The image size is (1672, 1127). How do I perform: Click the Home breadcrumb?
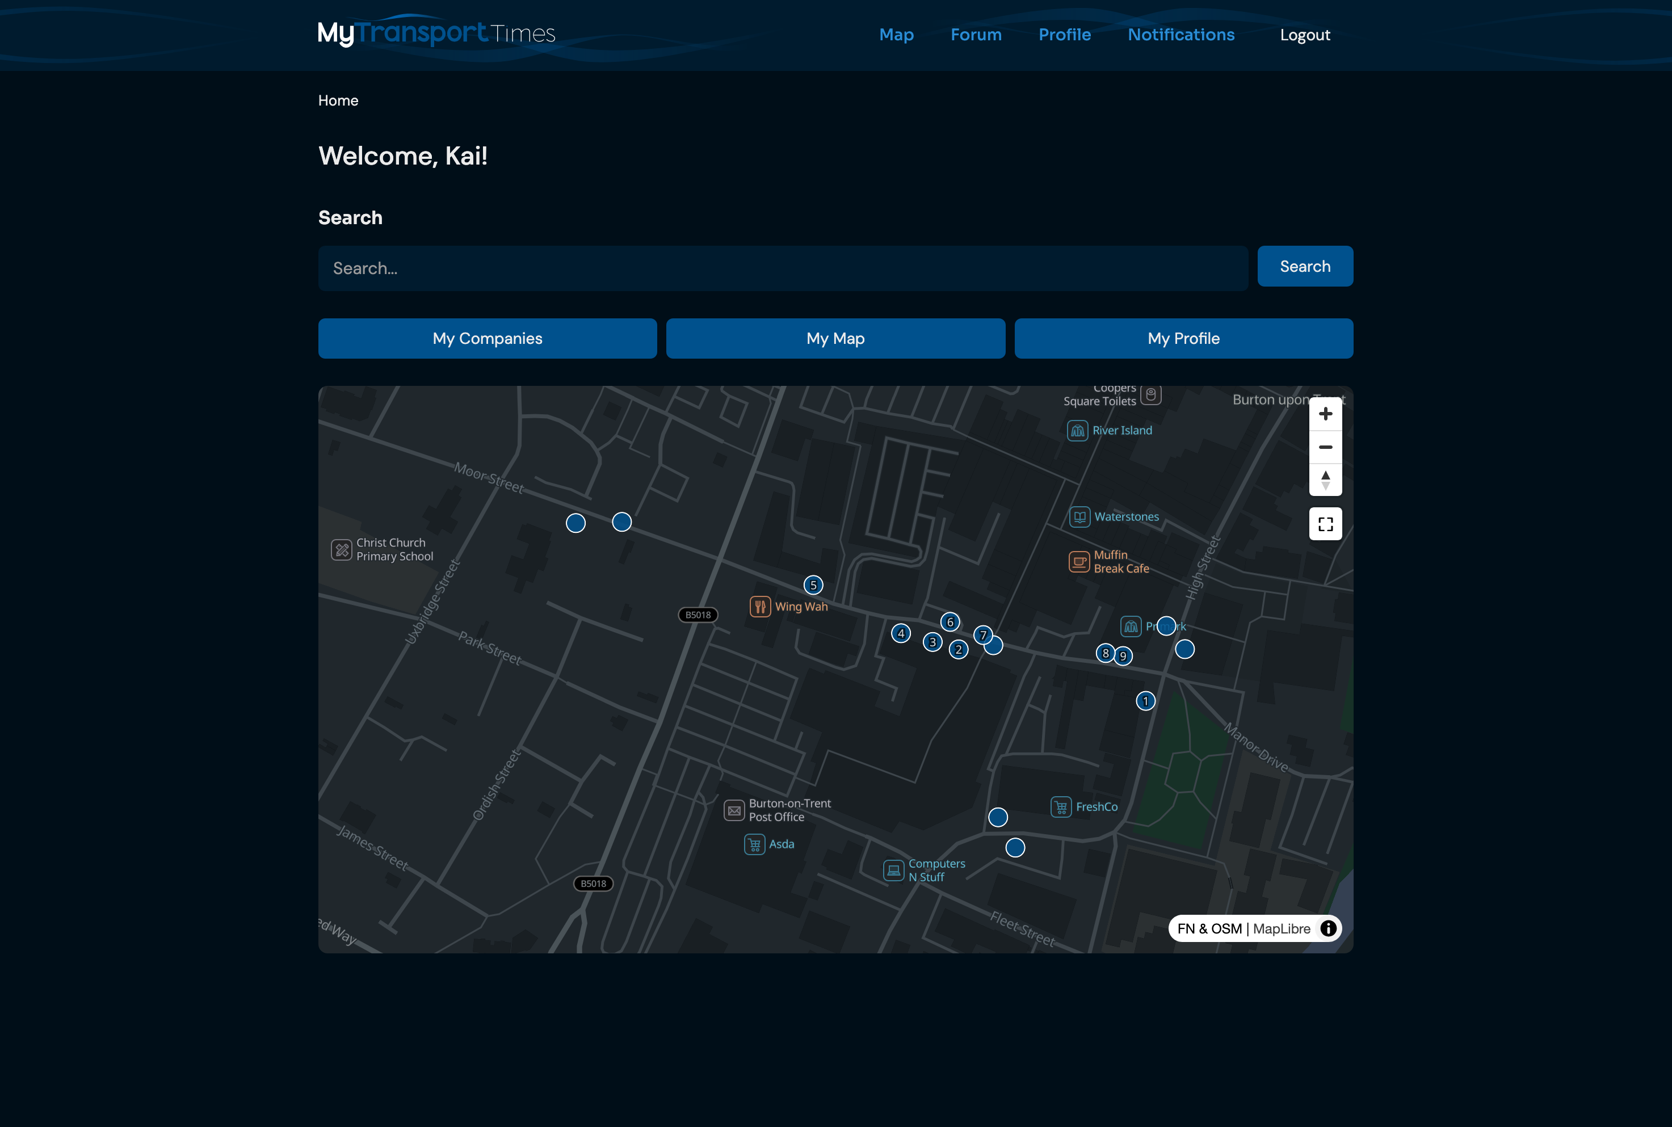point(339,100)
